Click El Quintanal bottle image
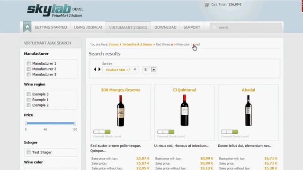This screenshot has height=170, width=303. click(x=185, y=110)
